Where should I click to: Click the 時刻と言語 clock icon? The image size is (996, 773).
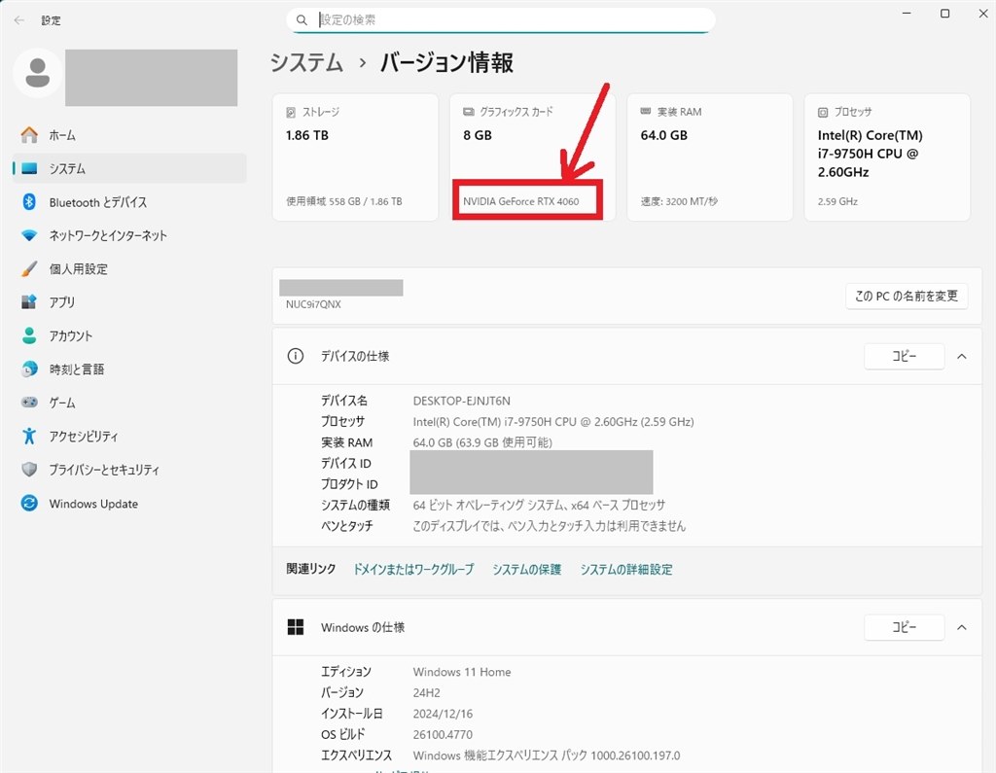click(x=31, y=369)
